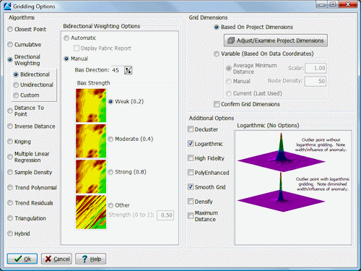This screenshot has width=361, height=271.
Task: Cancel the Gridding Options dialog
Action: point(56,259)
